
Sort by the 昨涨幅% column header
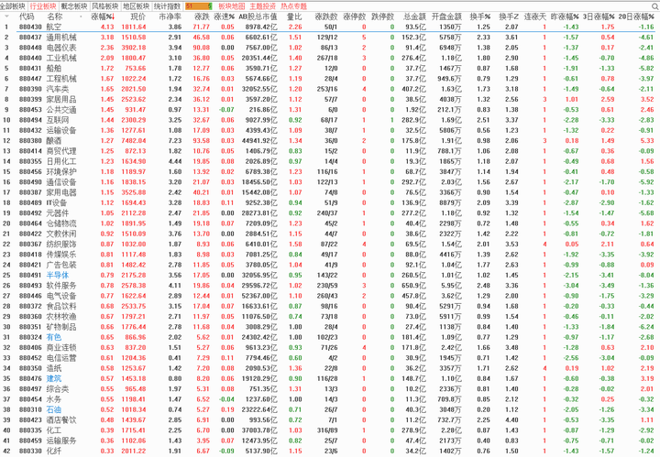click(x=565, y=16)
